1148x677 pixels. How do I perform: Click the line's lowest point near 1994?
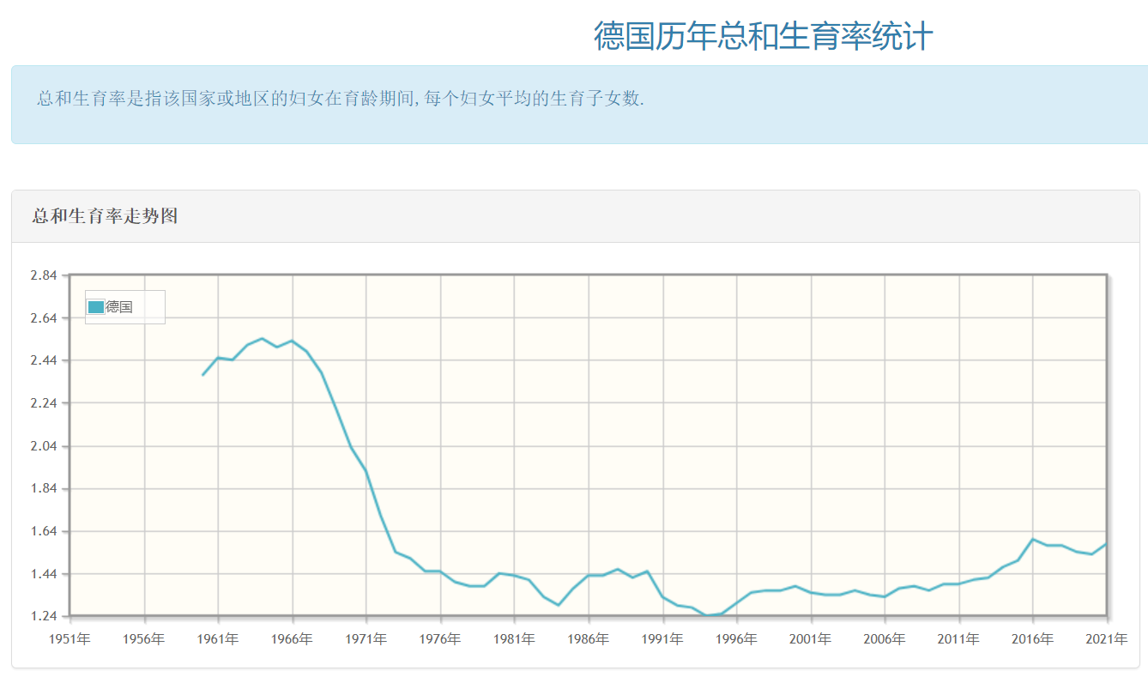tap(708, 615)
